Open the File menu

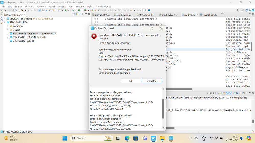[3, 6]
